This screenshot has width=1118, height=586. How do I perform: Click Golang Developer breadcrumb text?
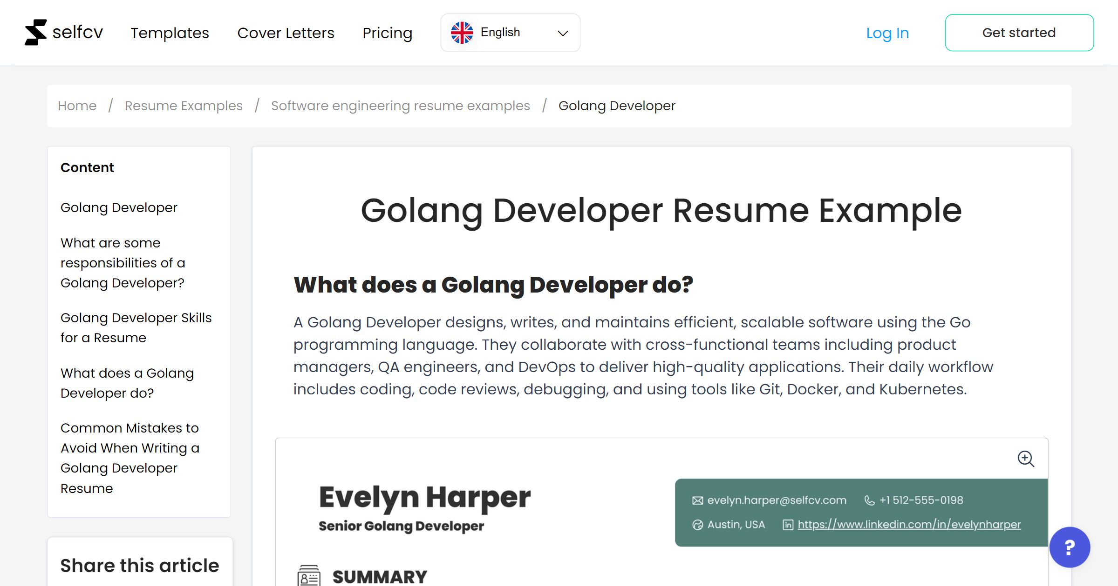(617, 106)
